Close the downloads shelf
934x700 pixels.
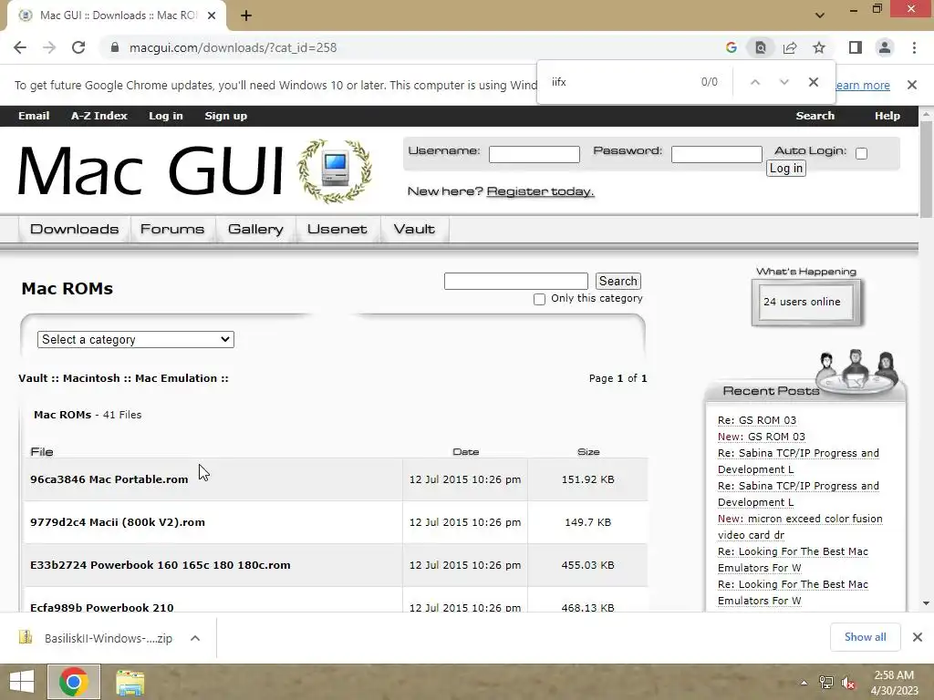(x=918, y=637)
